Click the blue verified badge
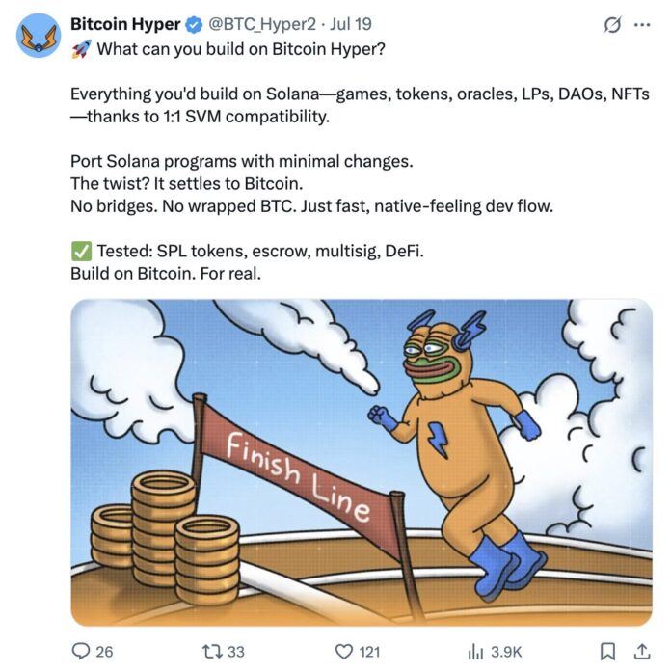 (x=194, y=24)
